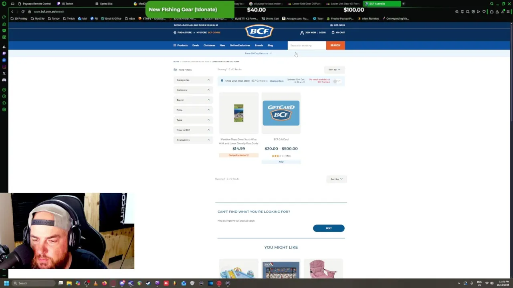This screenshot has width=513, height=288.
Task: Click the Join Now account icon
Action: click(302, 32)
